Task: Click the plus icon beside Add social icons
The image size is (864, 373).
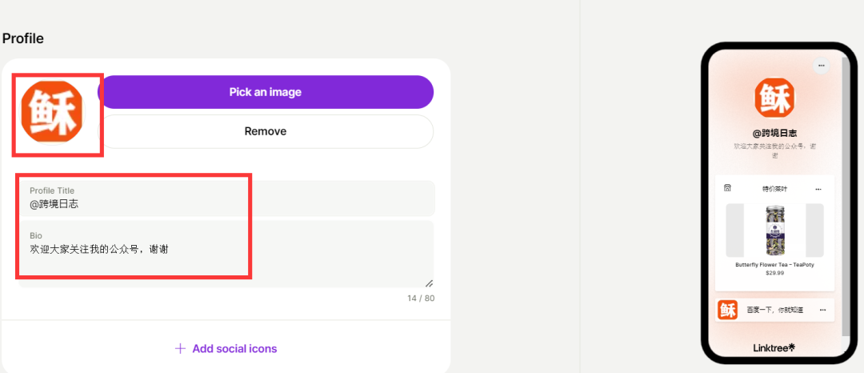Action: tap(180, 349)
